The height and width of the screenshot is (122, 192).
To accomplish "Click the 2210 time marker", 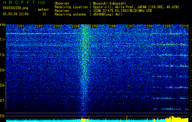I will click(x=185, y=26).
